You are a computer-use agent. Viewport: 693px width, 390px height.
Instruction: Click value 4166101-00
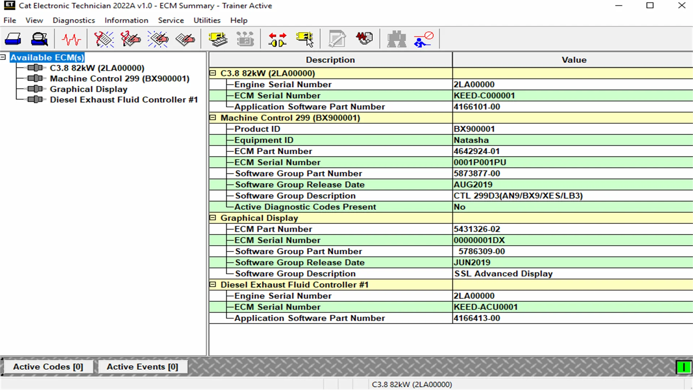(476, 107)
